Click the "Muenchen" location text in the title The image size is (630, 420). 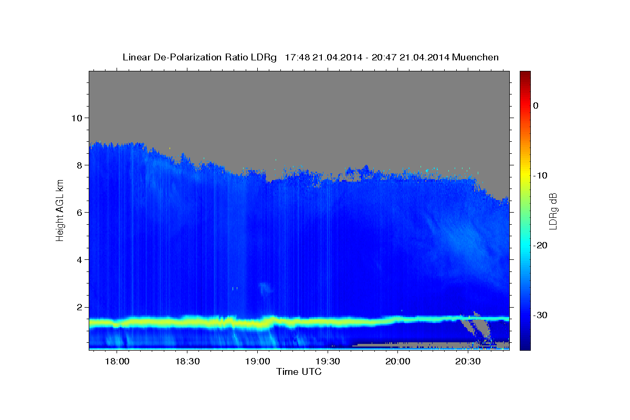pos(476,57)
